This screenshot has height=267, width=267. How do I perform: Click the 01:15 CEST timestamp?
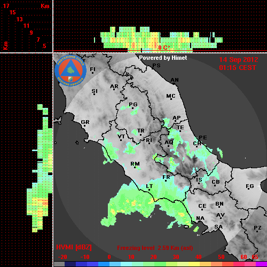(238, 68)
